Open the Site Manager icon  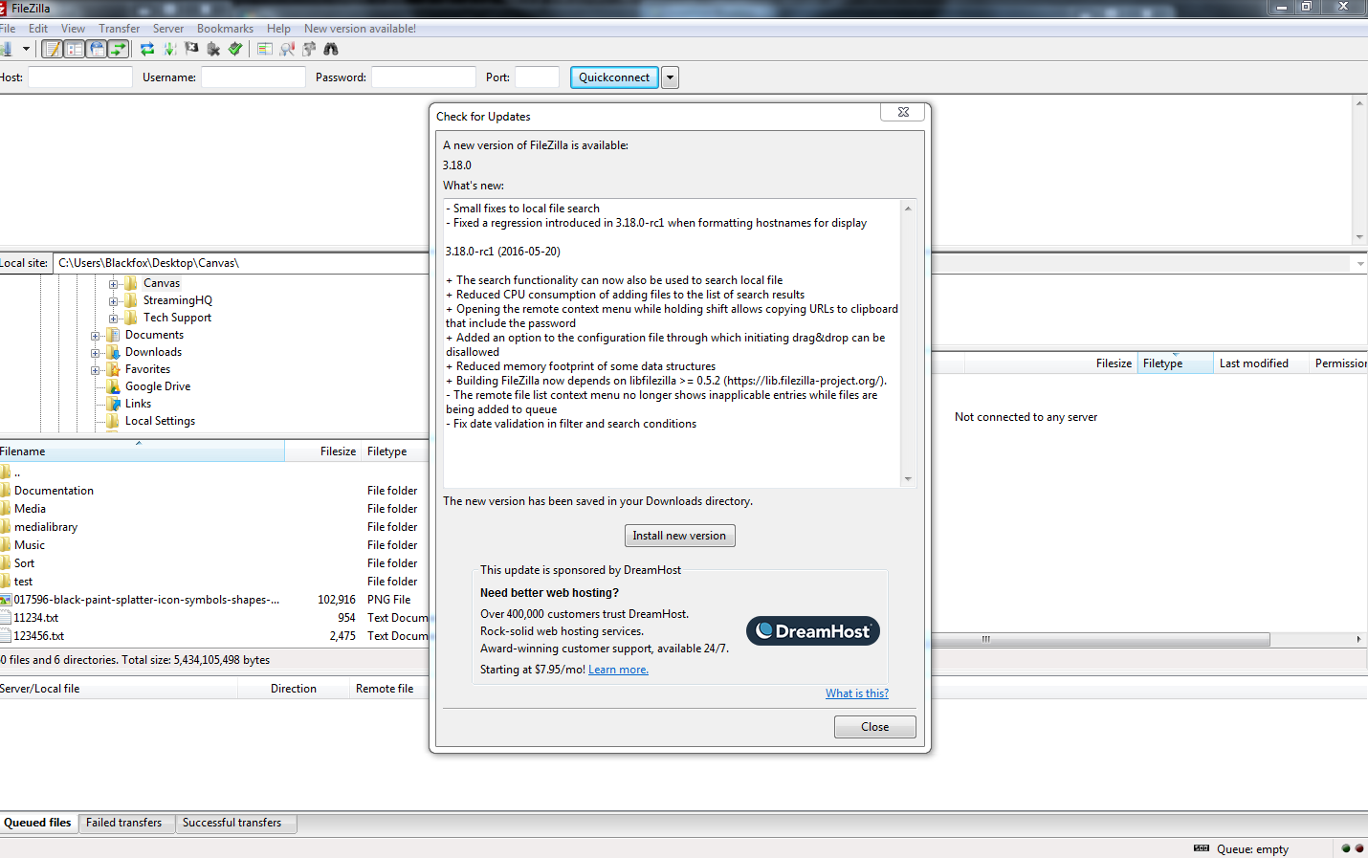pyautogui.click(x=5, y=49)
